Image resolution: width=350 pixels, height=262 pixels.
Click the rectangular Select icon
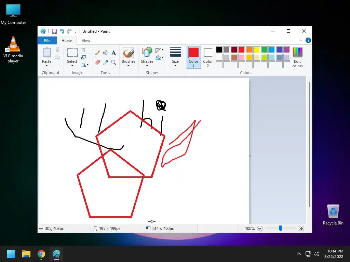(72, 53)
